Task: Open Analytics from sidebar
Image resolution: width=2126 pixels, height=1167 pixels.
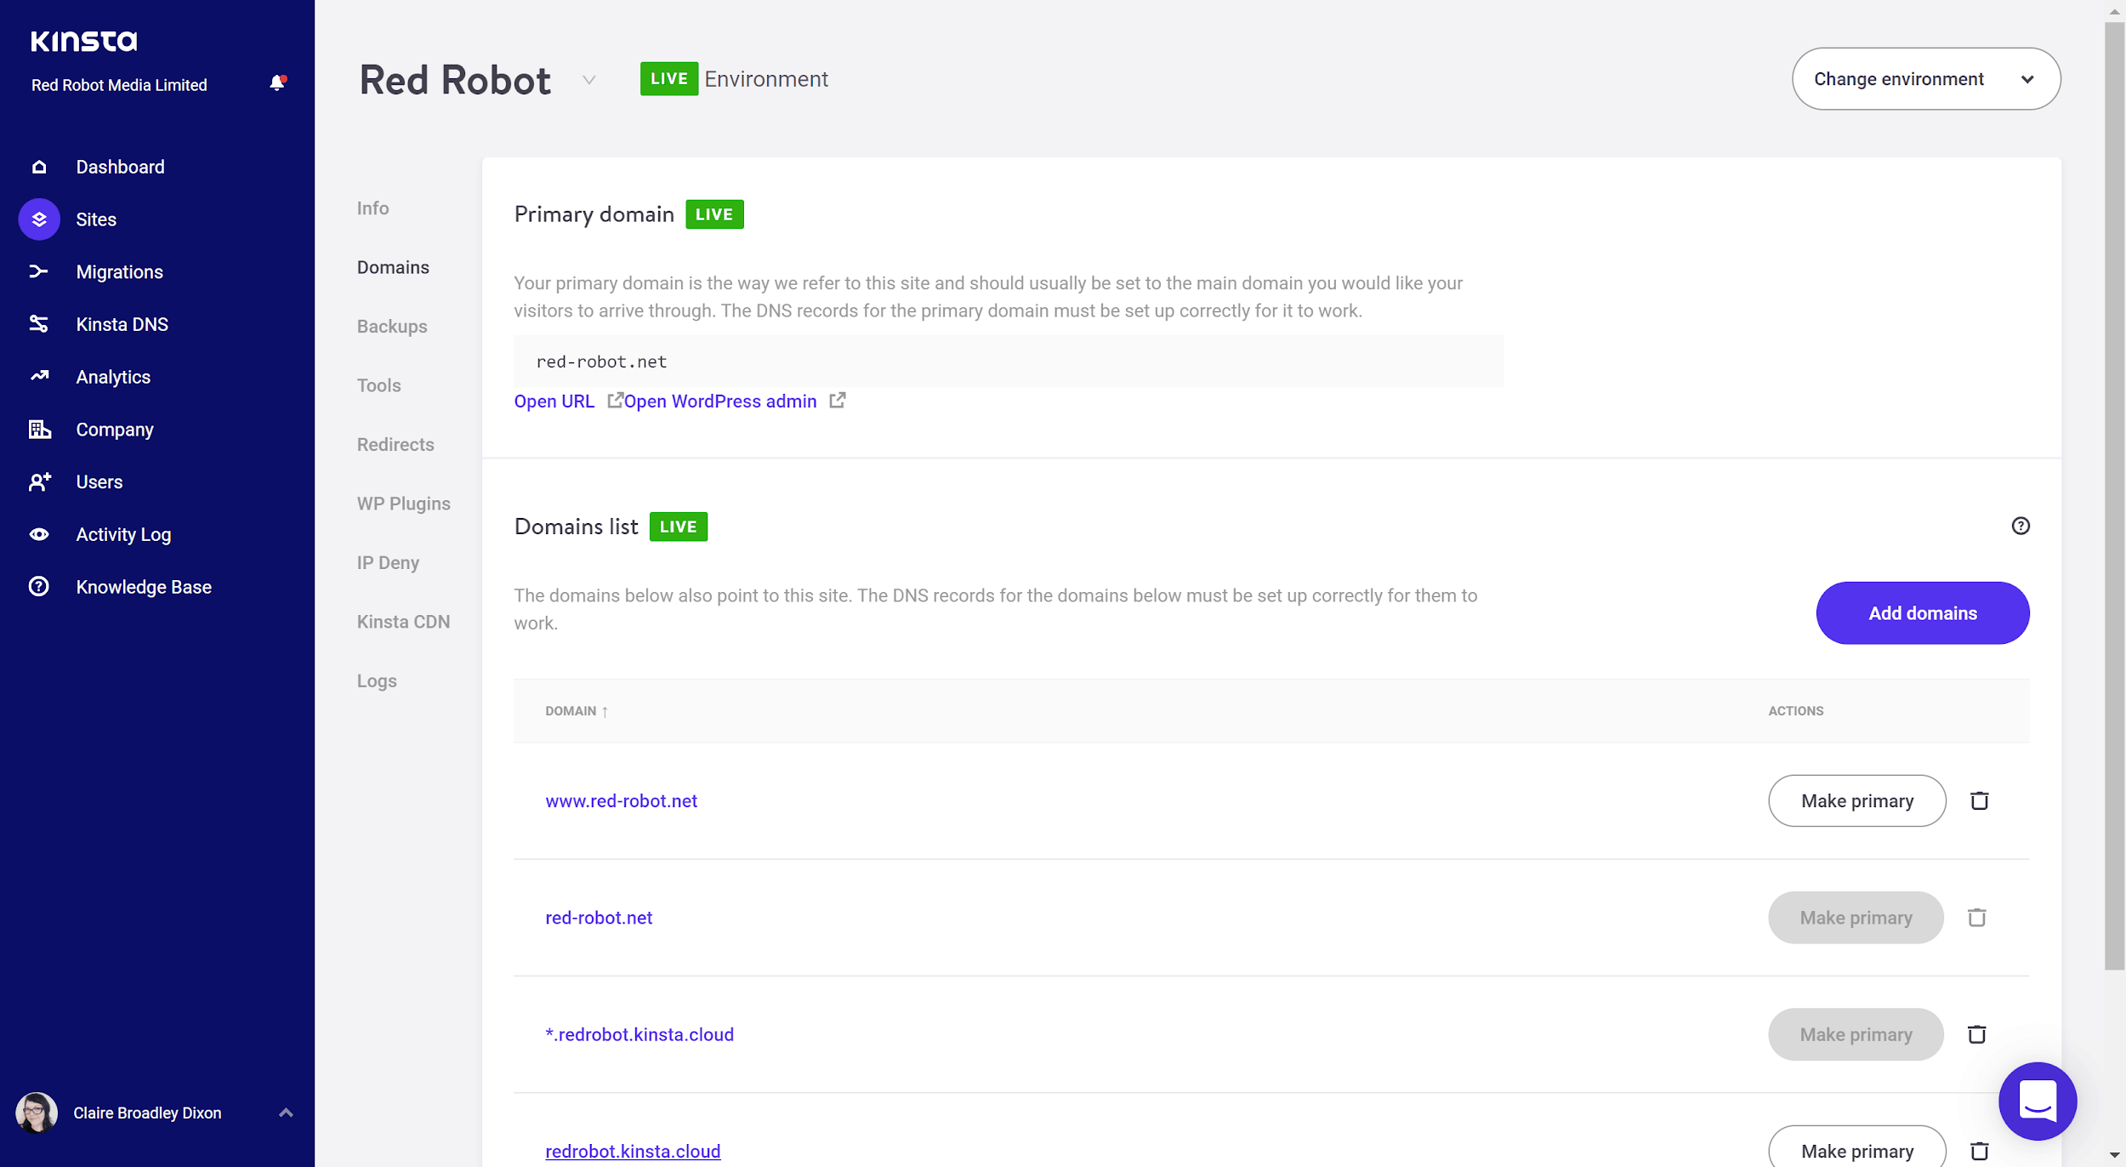Action: [113, 377]
